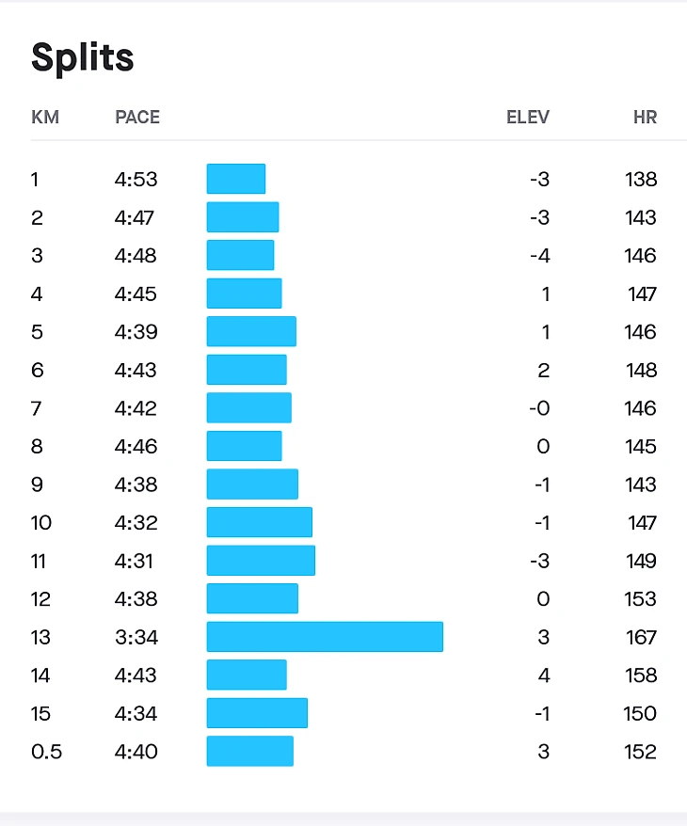Click the KM column header
The image size is (687, 826).
(x=45, y=117)
